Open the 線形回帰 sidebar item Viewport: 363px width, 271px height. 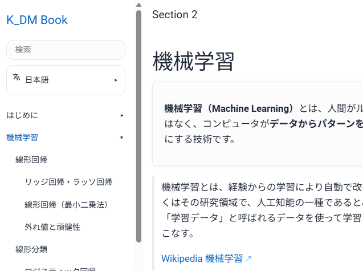(31, 159)
